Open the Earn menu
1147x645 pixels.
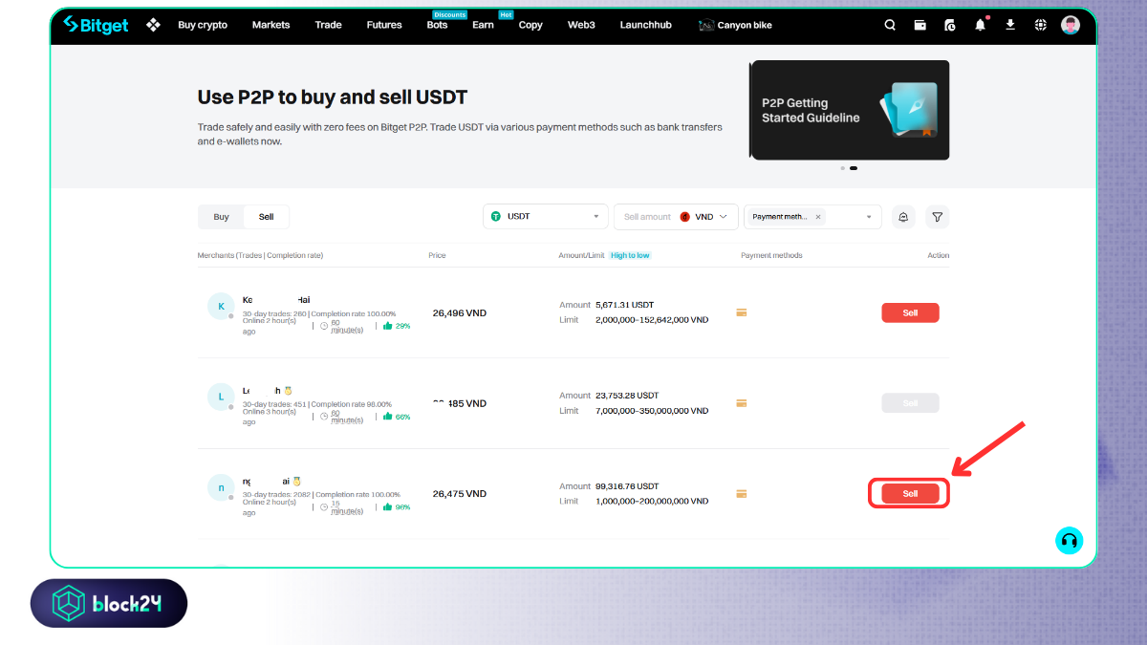coord(483,25)
